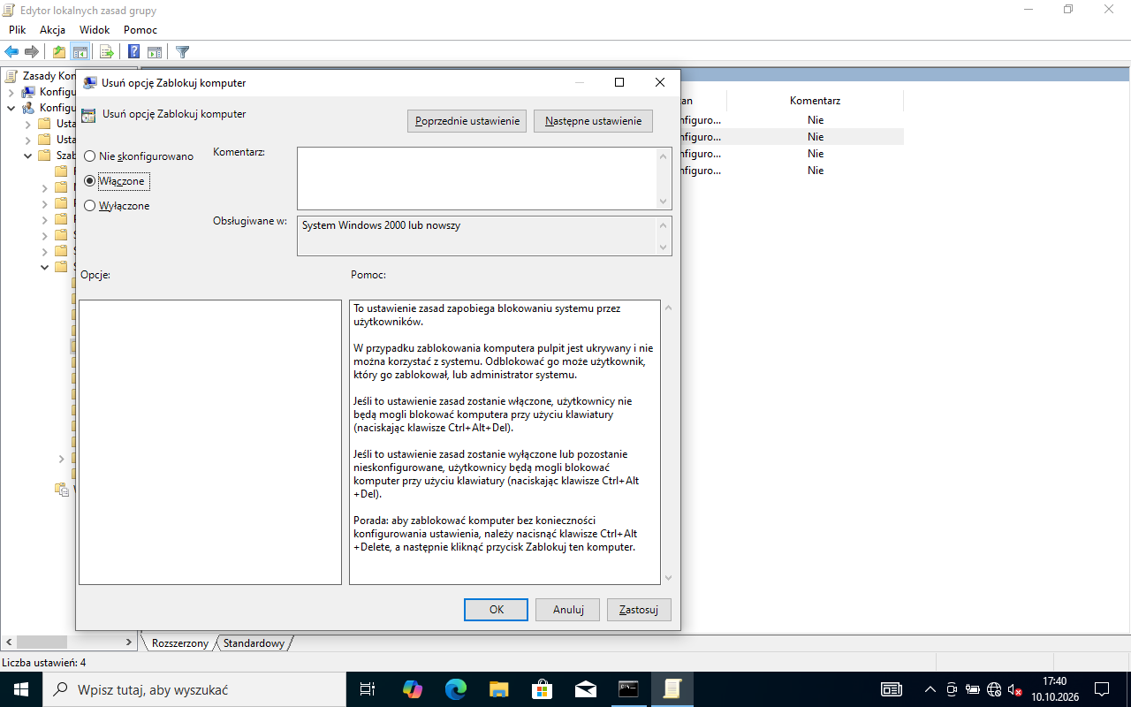Collapse the second 'Konfigu...' tree node

tap(11, 108)
